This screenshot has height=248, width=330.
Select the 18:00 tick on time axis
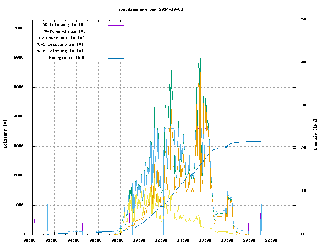pyautogui.click(x=227, y=240)
